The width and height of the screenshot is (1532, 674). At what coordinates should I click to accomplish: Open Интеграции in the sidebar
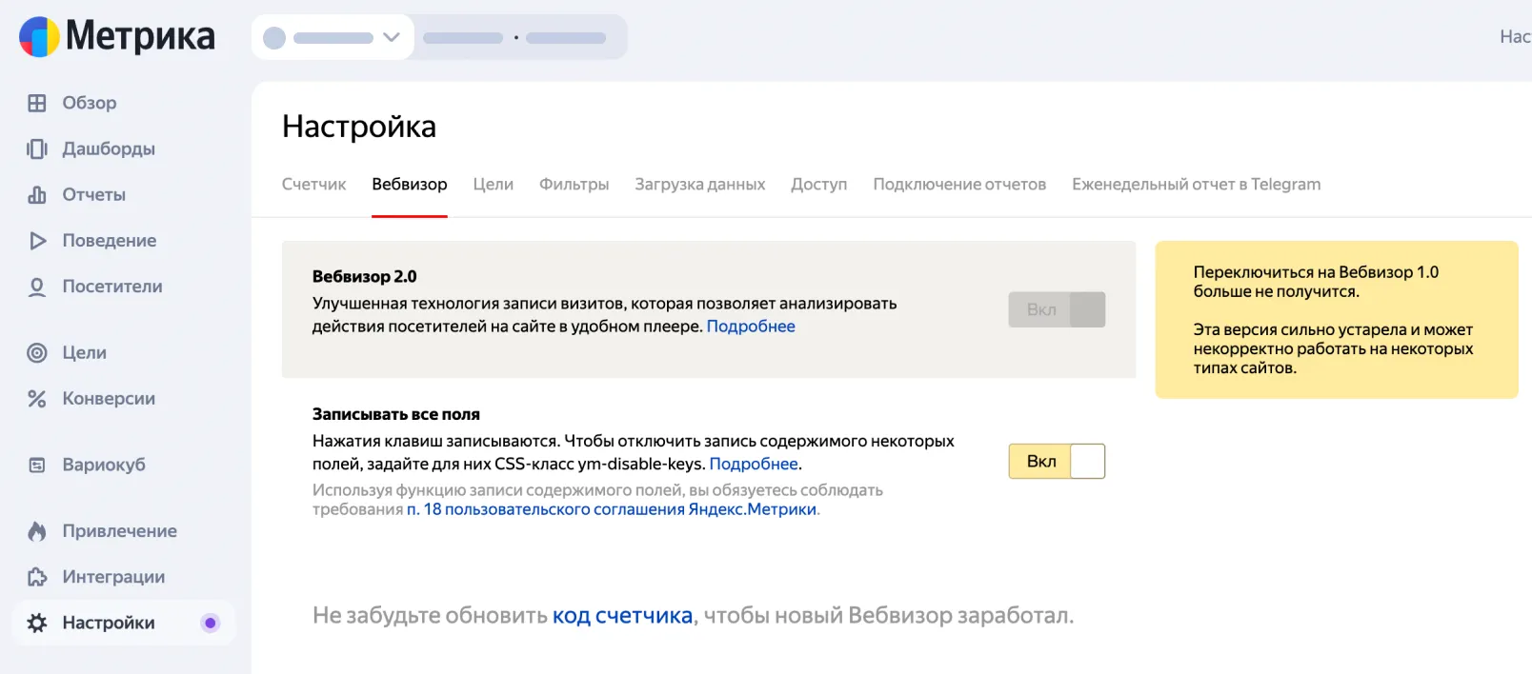point(113,577)
